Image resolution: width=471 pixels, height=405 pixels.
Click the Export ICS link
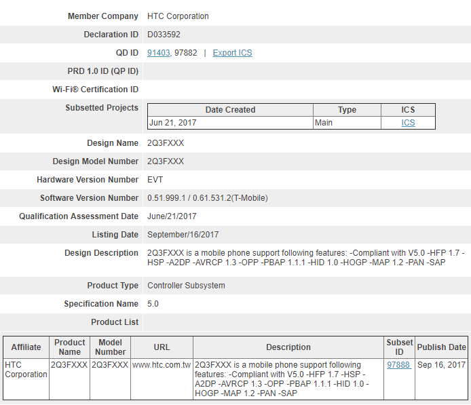[232, 53]
